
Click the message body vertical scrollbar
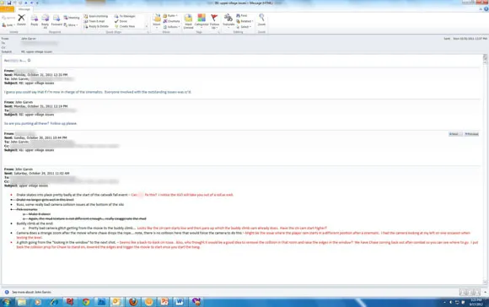point(485,170)
